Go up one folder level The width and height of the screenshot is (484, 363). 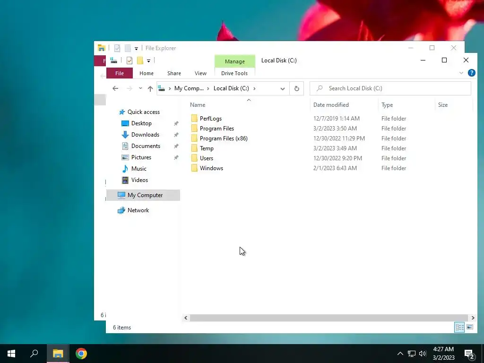[x=150, y=88]
